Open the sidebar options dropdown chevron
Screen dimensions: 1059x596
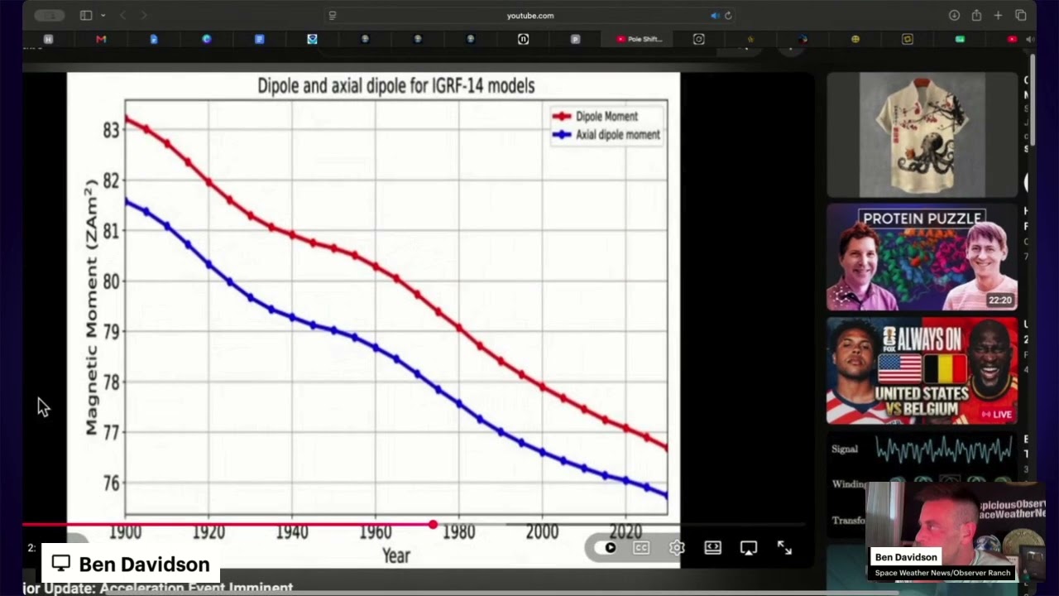103,15
